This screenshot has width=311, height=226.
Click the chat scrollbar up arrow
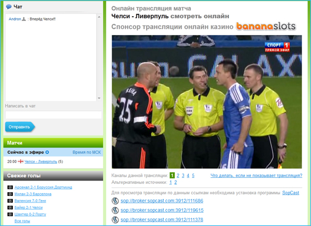pos(99,17)
